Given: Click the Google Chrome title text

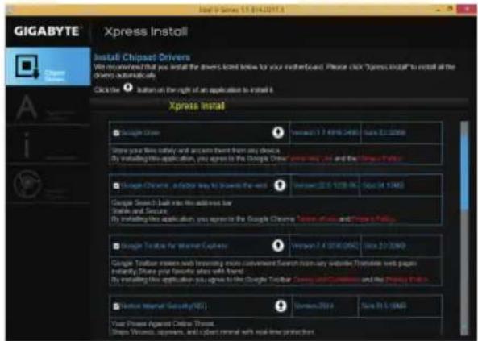Looking at the screenshot, I should [194, 185].
